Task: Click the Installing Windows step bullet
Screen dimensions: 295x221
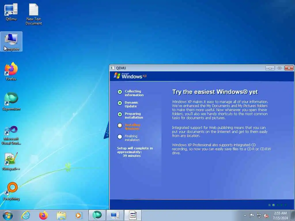Action: (120, 125)
